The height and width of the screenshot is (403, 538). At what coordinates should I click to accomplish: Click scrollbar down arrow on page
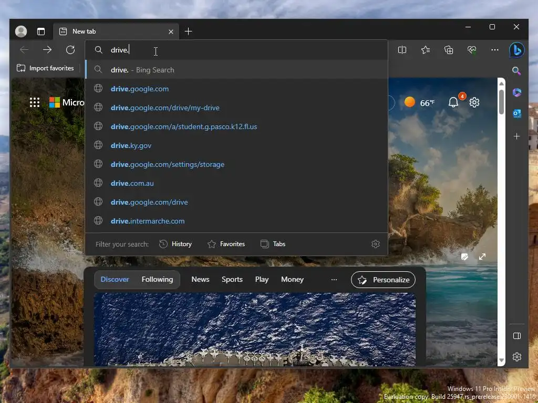pos(501,360)
